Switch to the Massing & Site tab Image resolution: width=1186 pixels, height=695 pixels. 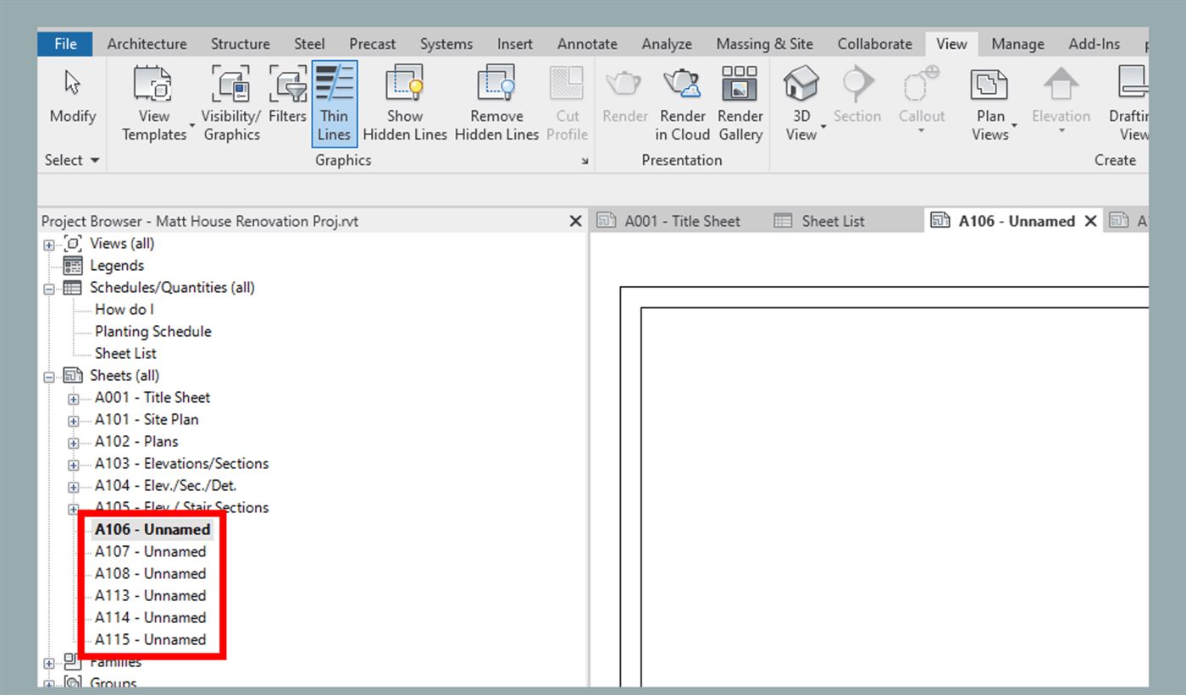(764, 44)
